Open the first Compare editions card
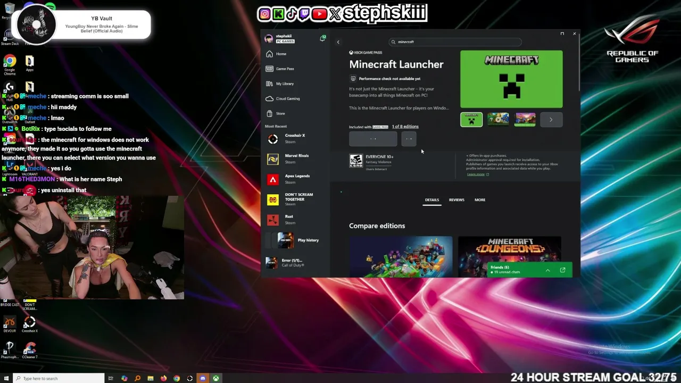 (401, 257)
